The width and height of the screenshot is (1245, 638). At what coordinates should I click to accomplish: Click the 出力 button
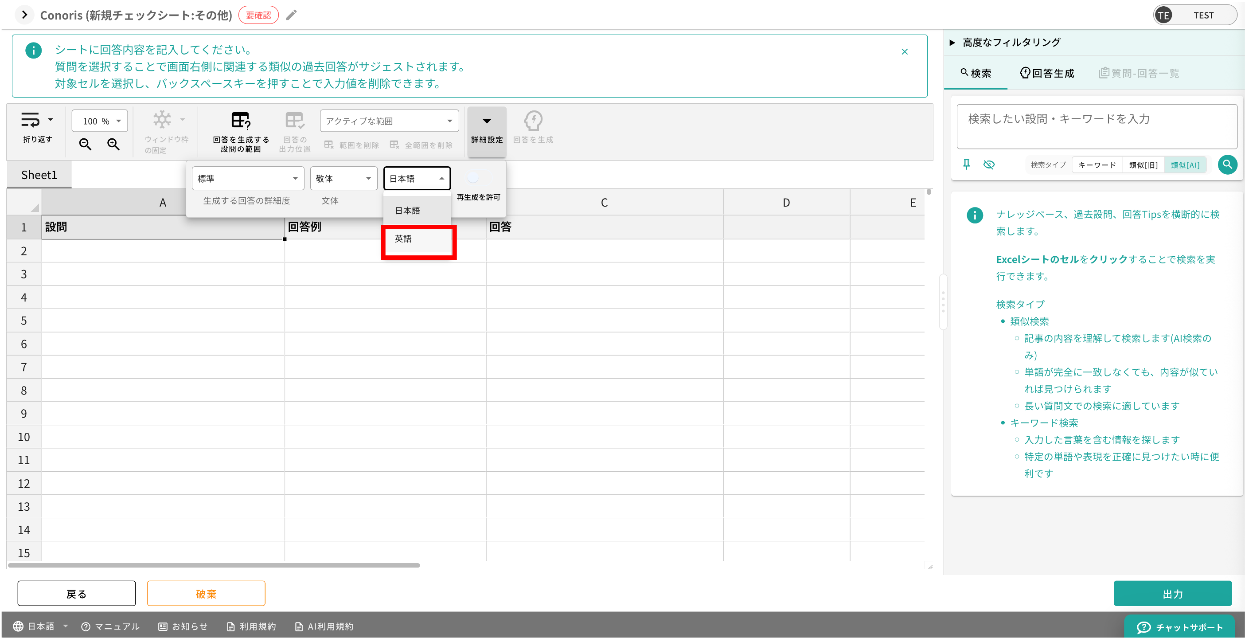[x=1172, y=594]
